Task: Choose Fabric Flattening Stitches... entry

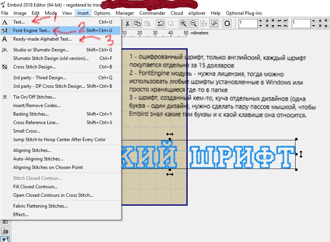Action: 61,206
